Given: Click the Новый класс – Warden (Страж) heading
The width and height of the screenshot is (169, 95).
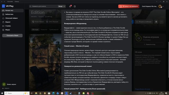Looking at the screenshot, I should (76, 46).
